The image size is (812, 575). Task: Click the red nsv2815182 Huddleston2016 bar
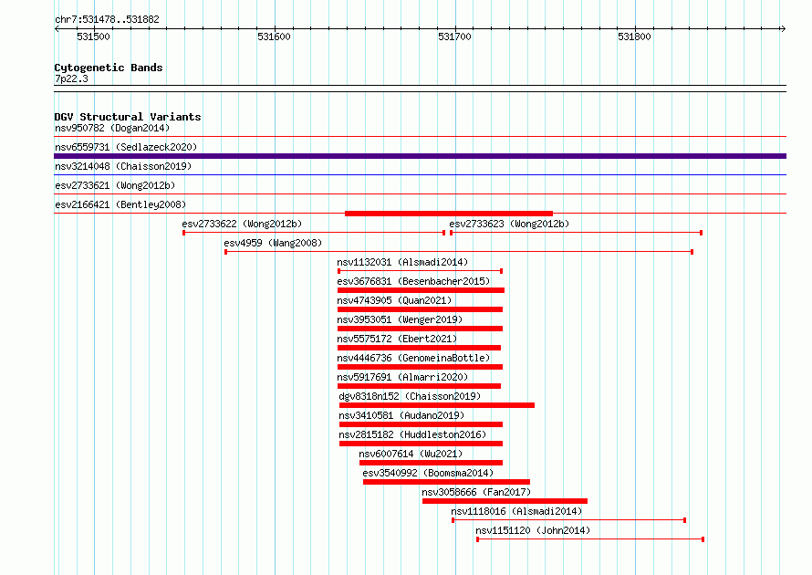click(421, 444)
